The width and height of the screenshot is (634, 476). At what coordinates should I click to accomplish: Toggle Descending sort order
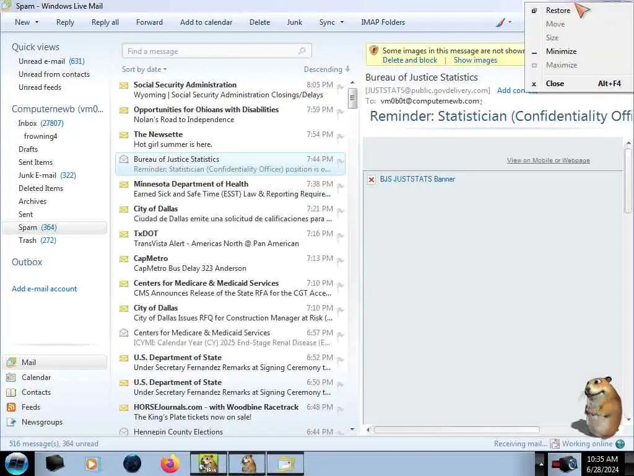click(x=327, y=69)
